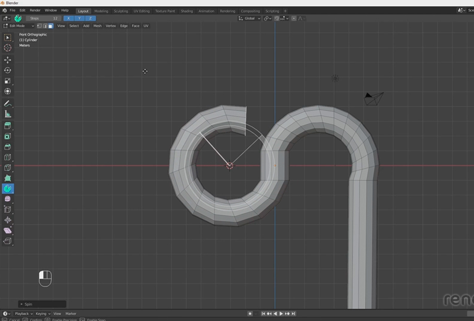
Task: Open Global transform orientation dropdown
Action: point(249,18)
